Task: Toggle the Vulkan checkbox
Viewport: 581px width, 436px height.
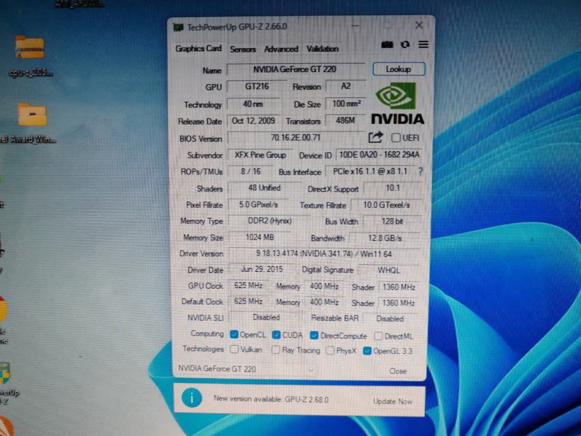Action: (234, 349)
